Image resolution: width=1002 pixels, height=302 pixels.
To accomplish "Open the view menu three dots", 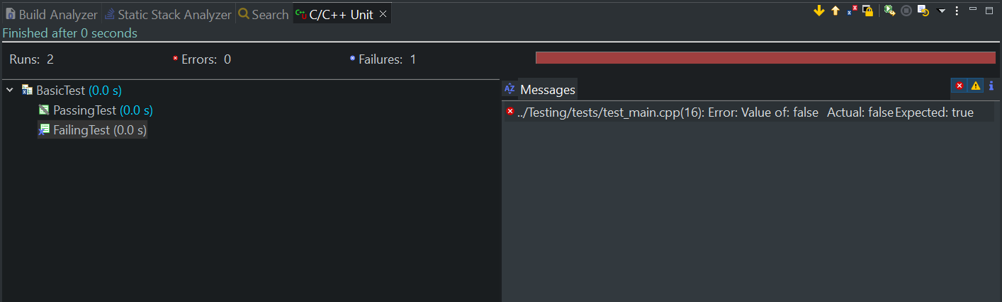I will tap(957, 11).
